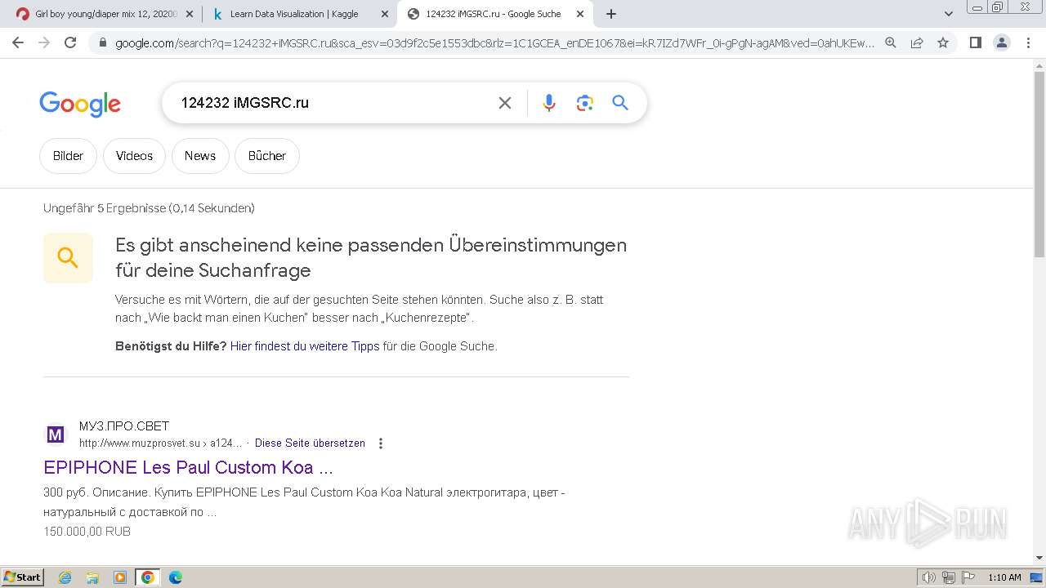The image size is (1046, 588).
Task: Launch Internet Explorer from taskbar
Action: 65,577
